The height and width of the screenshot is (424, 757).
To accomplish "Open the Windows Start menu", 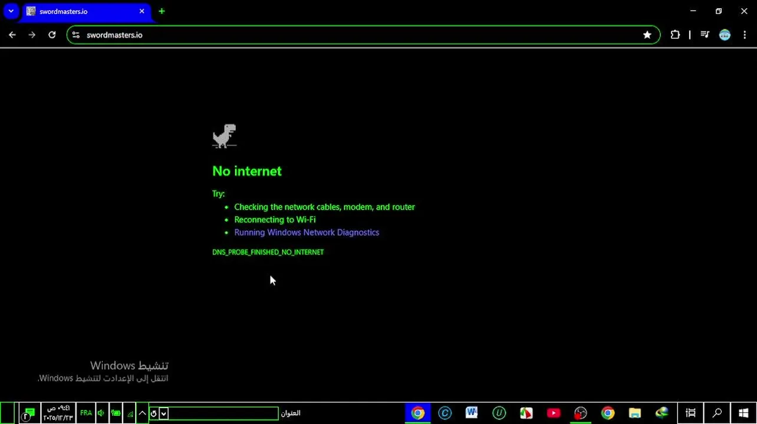I will 743,413.
